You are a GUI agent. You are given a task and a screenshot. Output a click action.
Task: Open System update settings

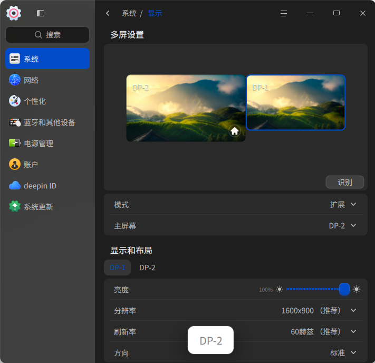(47, 207)
